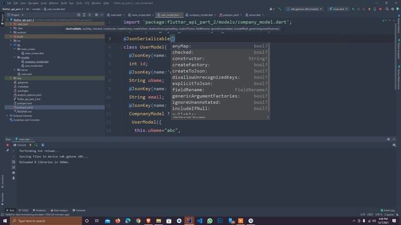The image size is (401, 225).
Task: Click the Windows Start button
Action: click(x=5, y=221)
